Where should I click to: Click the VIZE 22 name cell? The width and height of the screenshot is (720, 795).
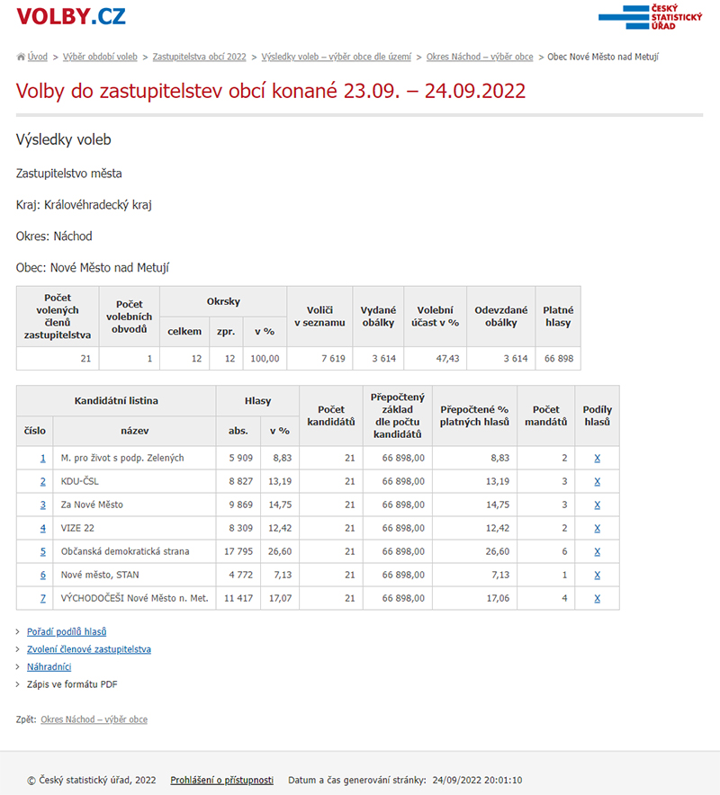[134, 528]
